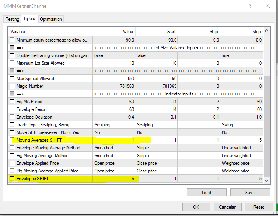Click the Value column header
Viewport: 278px width, 216px height.
tap(114, 32)
